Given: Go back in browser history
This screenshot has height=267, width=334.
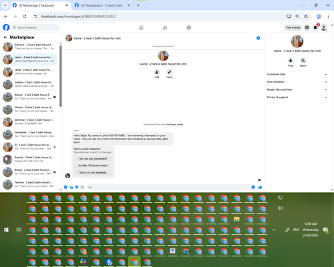Looking at the screenshot, I should pos(6,16).
